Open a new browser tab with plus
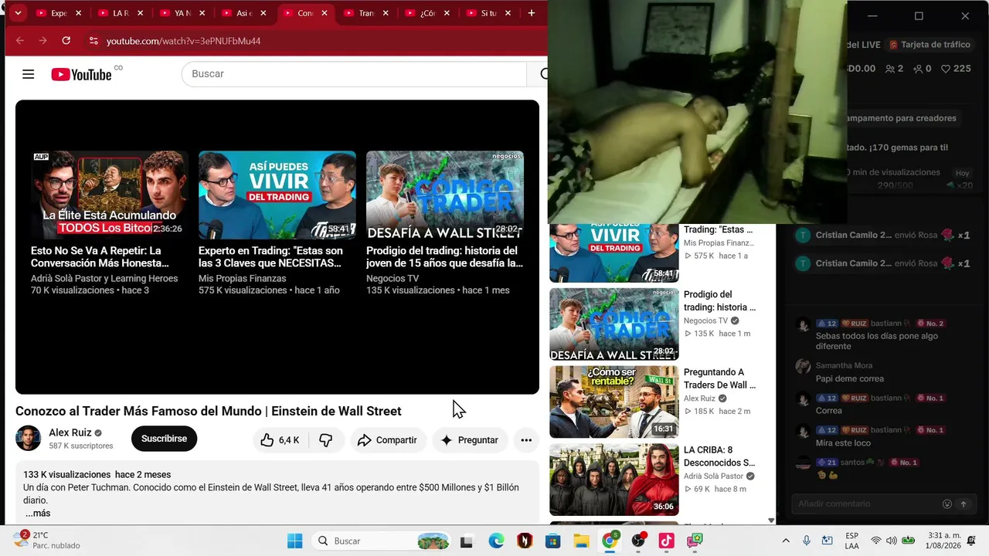The image size is (989, 556). tap(532, 13)
